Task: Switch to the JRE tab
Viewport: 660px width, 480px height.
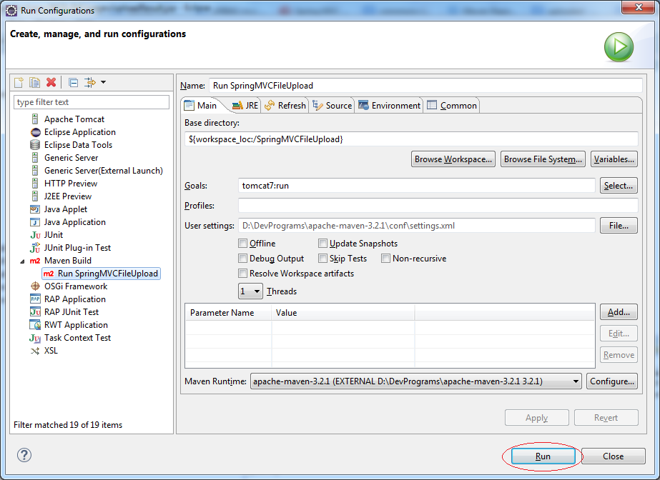Action: pos(245,106)
